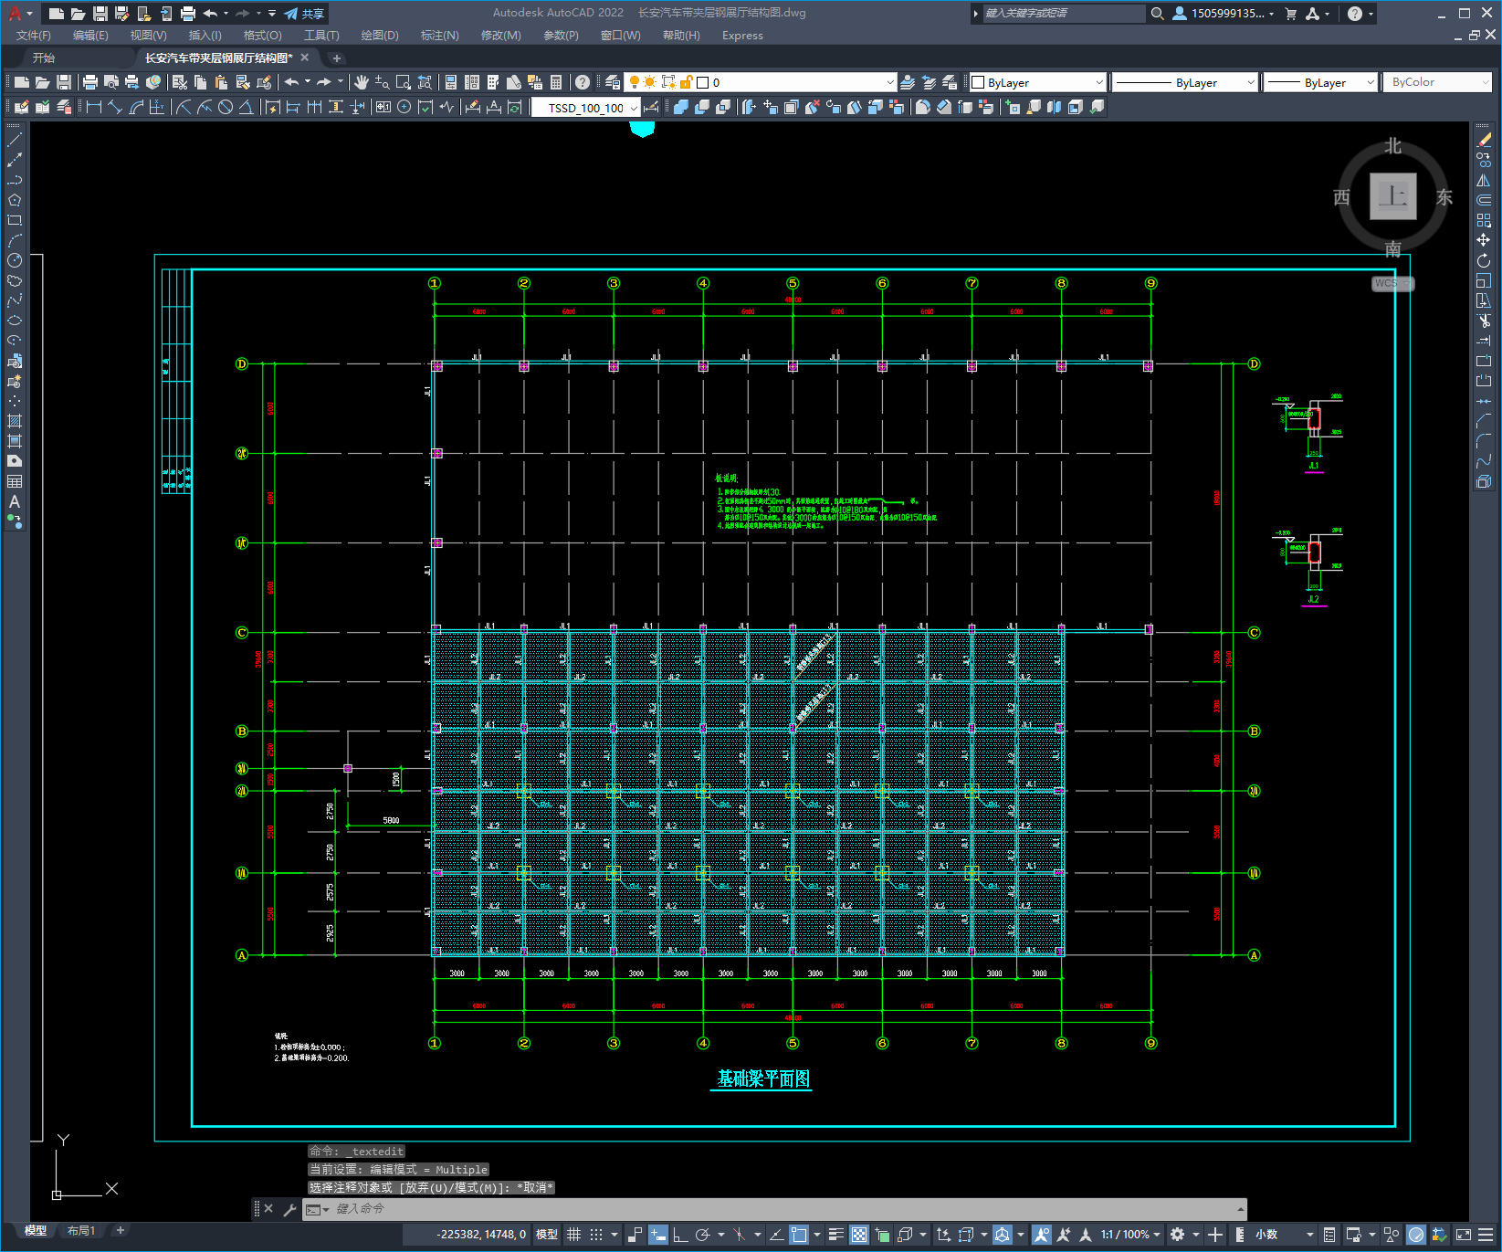Select the Multiline Text tool

tap(15, 501)
